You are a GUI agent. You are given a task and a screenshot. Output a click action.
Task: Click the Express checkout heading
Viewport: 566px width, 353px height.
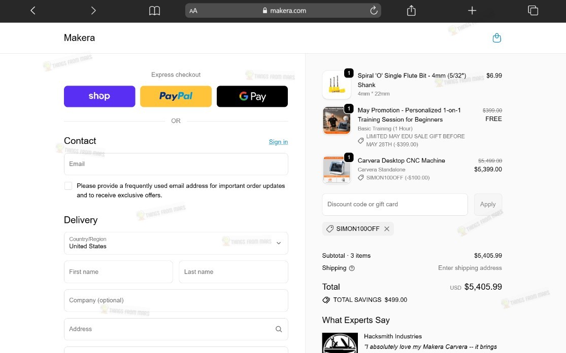176,74
